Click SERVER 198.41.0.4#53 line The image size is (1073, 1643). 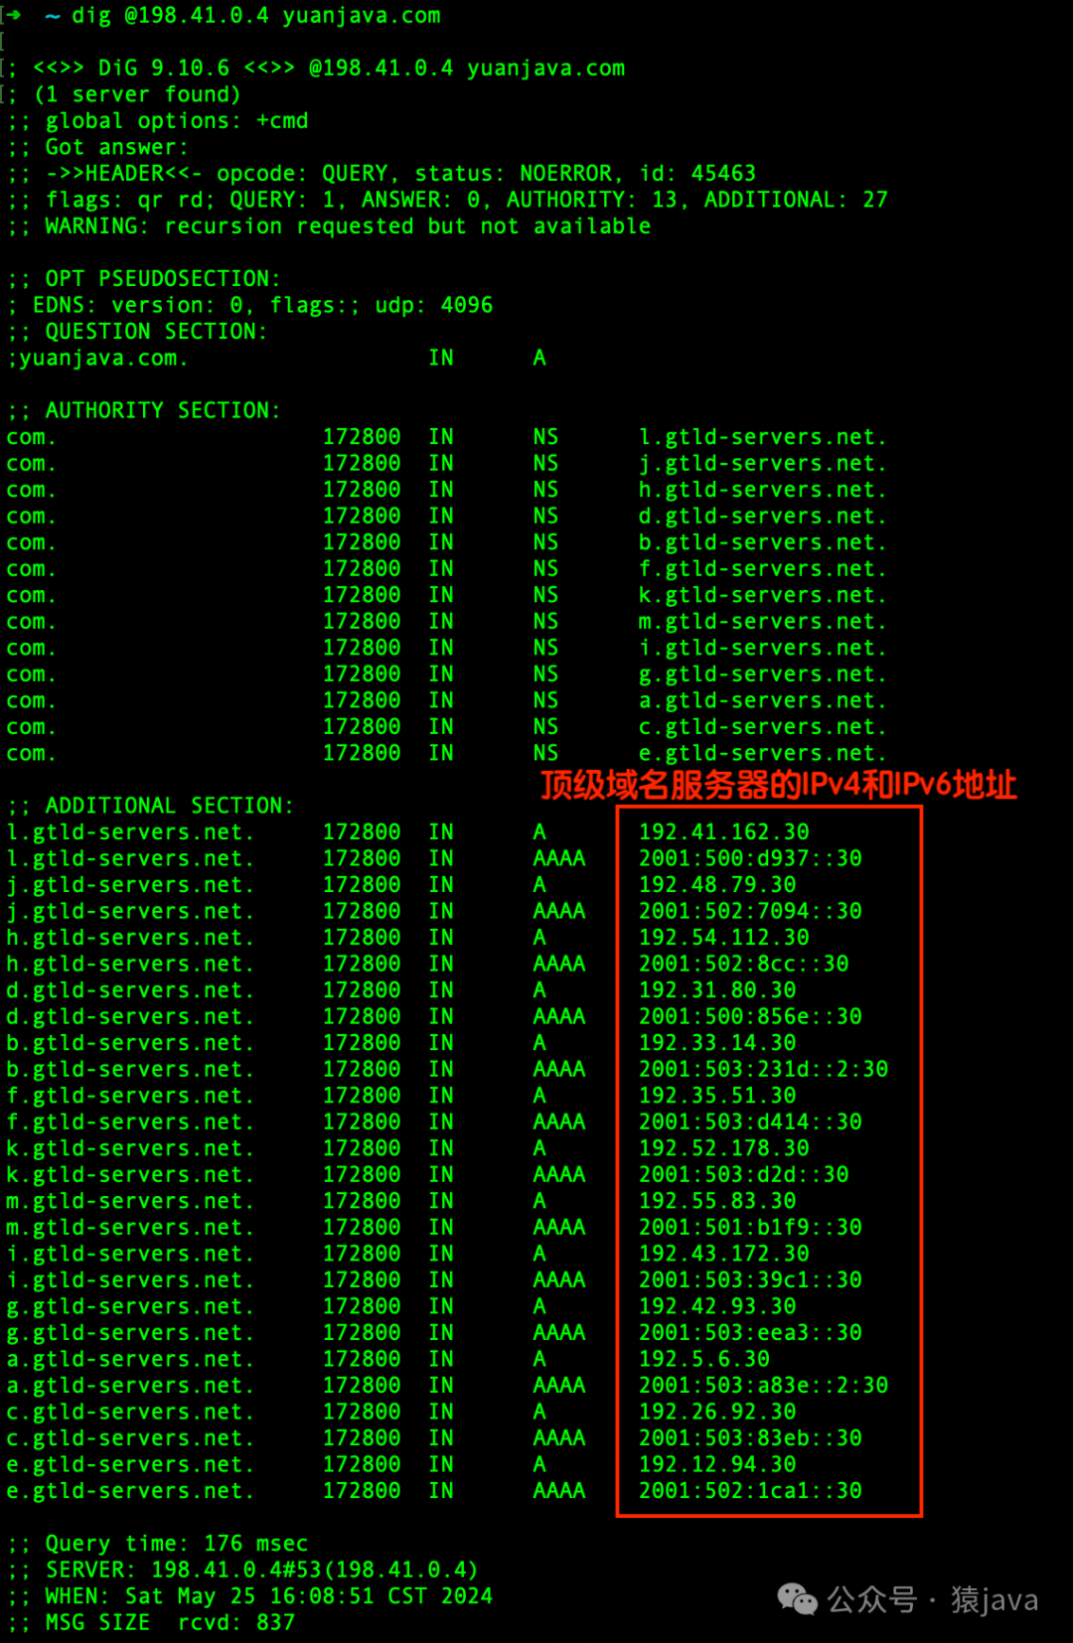[x=242, y=1569]
